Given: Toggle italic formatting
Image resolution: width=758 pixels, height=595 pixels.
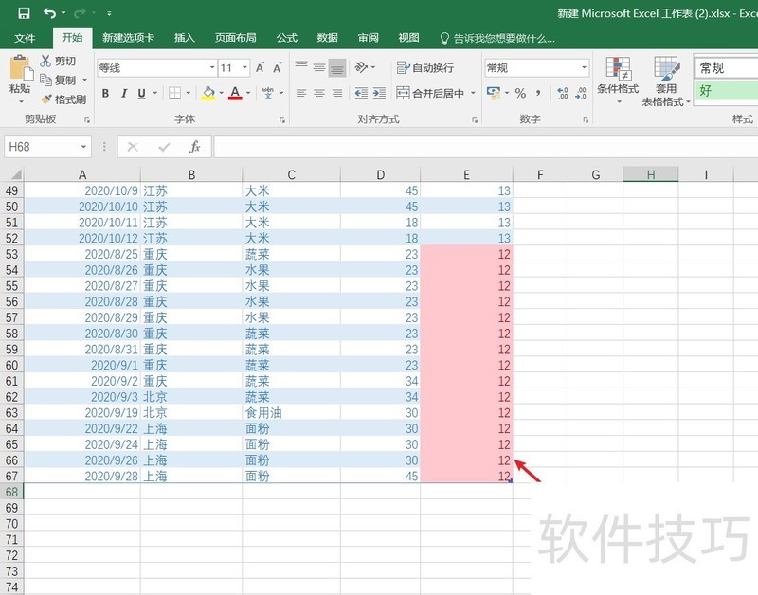Looking at the screenshot, I should (123, 93).
